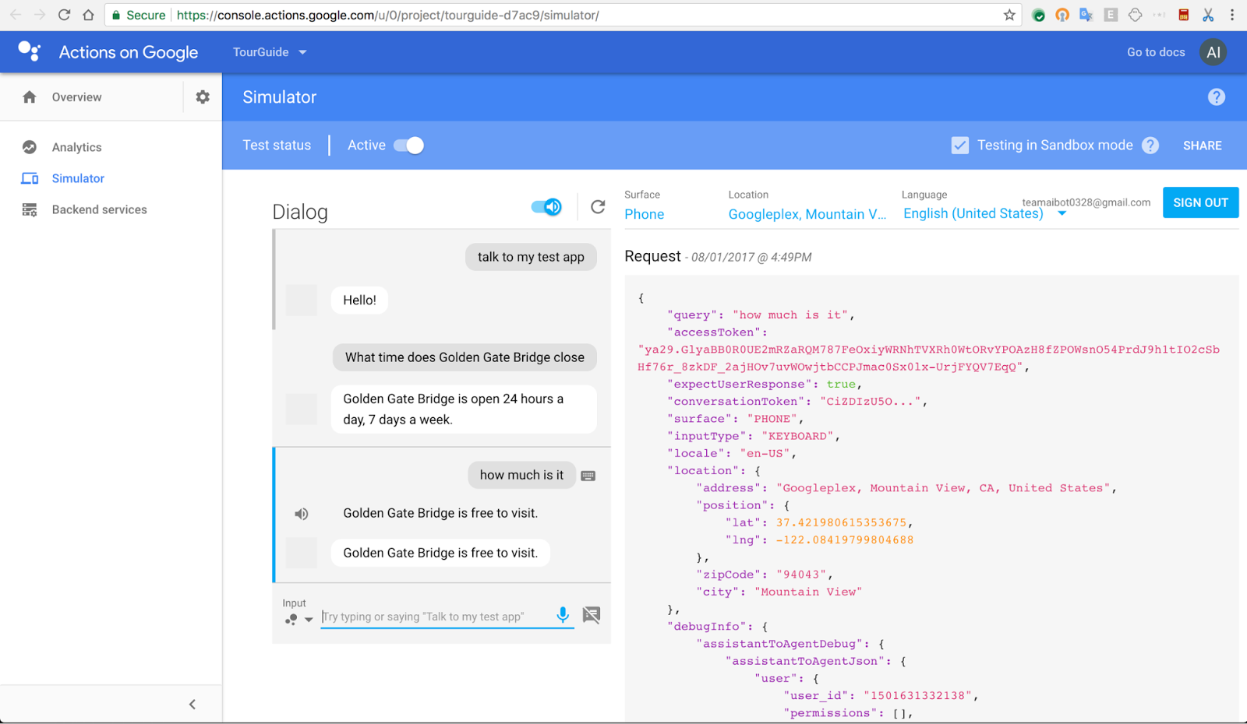Image resolution: width=1247 pixels, height=724 pixels.
Task: Click the teamaibot0328@gmail.com account text
Action: pyautogui.click(x=1086, y=202)
